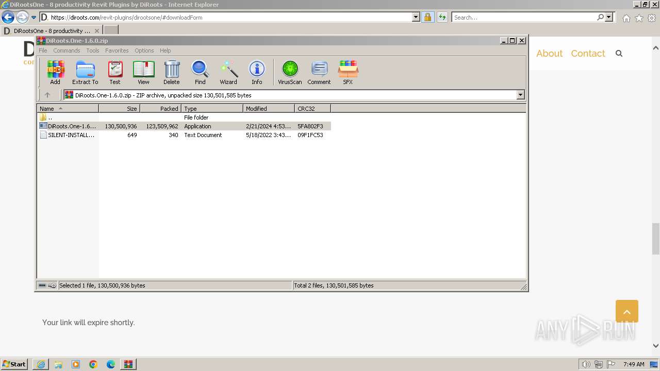This screenshot has height=371, width=660.
Task: Click the scrollbar down arrow of the page
Action: point(655,346)
